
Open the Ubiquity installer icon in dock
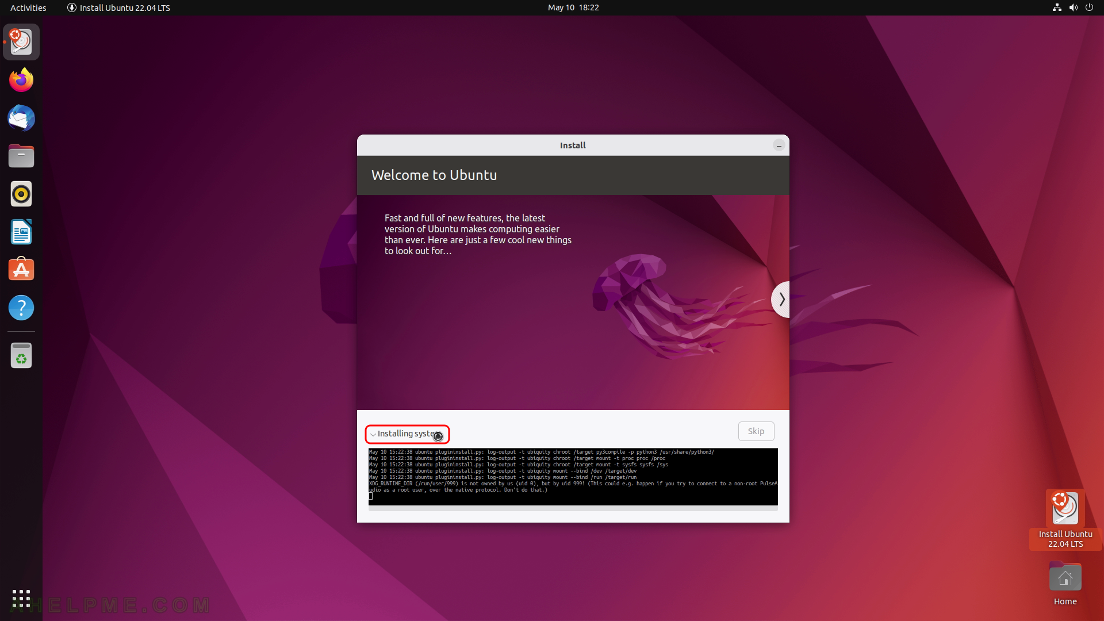(x=21, y=42)
